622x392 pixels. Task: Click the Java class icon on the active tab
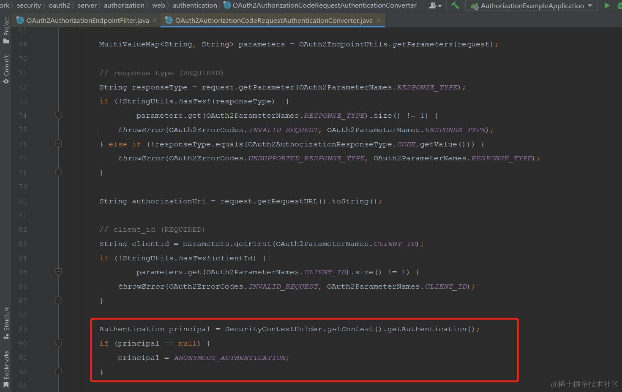pyautogui.click(x=169, y=20)
